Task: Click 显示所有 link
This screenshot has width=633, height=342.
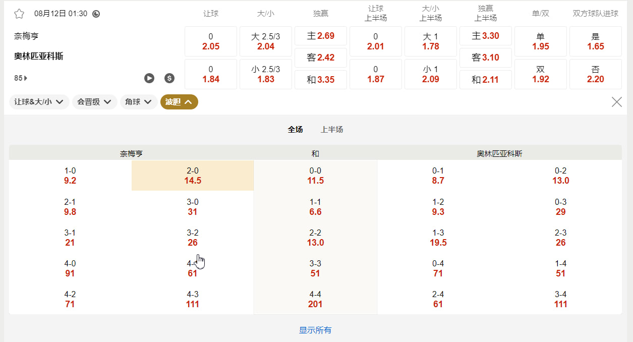Action: pos(315,330)
